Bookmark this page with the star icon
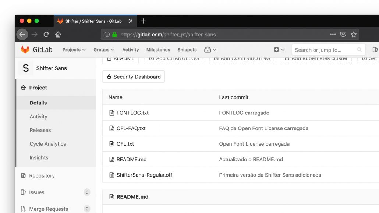 click(x=354, y=35)
